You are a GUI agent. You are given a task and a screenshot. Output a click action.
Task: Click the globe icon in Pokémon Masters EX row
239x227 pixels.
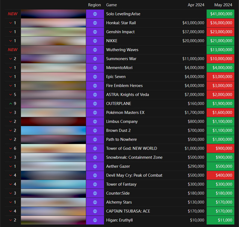click(95, 113)
